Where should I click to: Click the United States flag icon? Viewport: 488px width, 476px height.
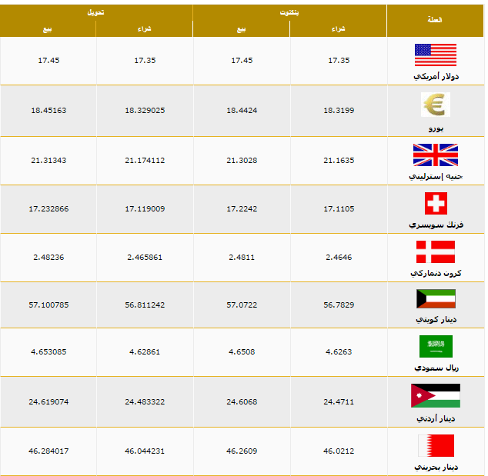[x=436, y=55]
